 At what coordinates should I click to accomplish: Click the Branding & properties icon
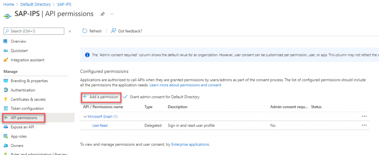click(6, 81)
